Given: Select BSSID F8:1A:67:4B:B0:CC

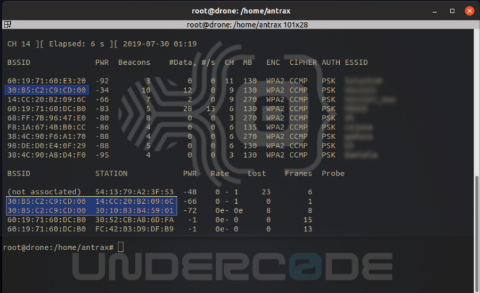Looking at the screenshot, I should pyautogui.click(x=47, y=127).
